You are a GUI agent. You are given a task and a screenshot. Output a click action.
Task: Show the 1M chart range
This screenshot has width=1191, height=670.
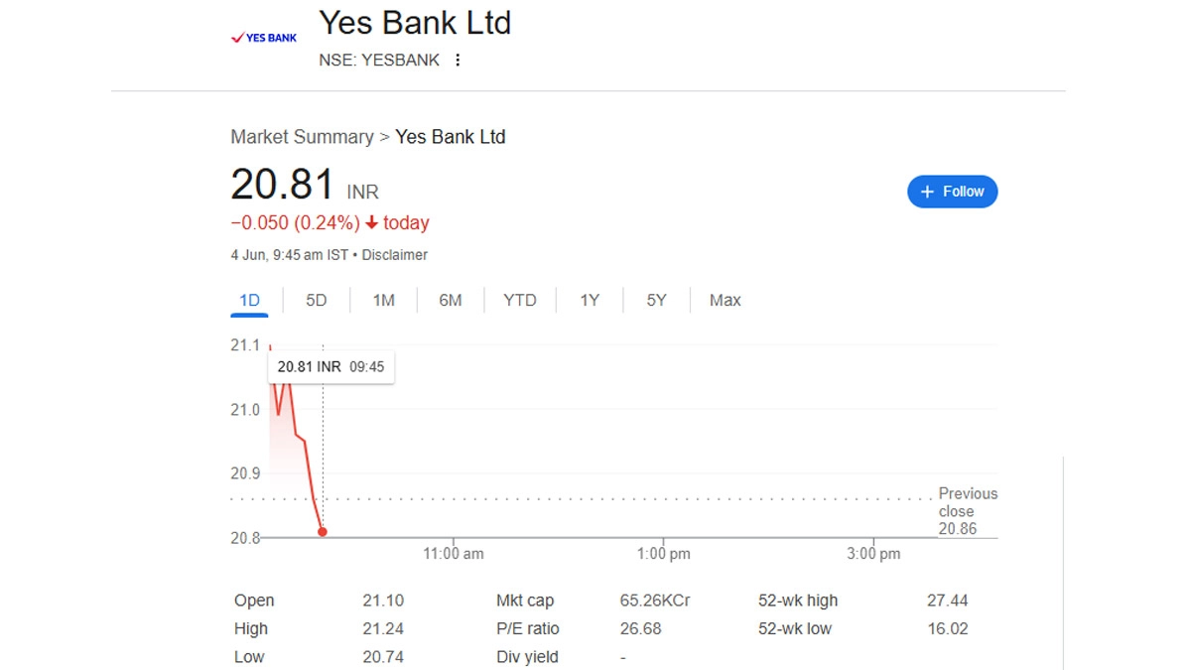tap(383, 300)
